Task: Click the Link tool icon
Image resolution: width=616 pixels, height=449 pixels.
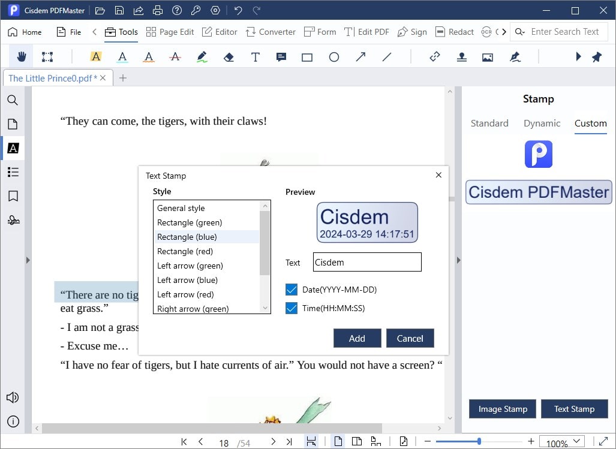Action: click(435, 57)
